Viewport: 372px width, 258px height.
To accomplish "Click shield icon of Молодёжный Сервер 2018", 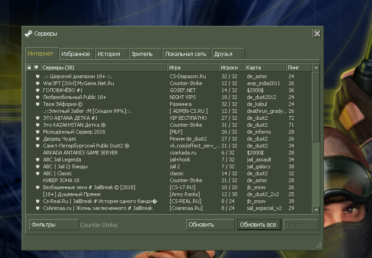I will point(37,132).
